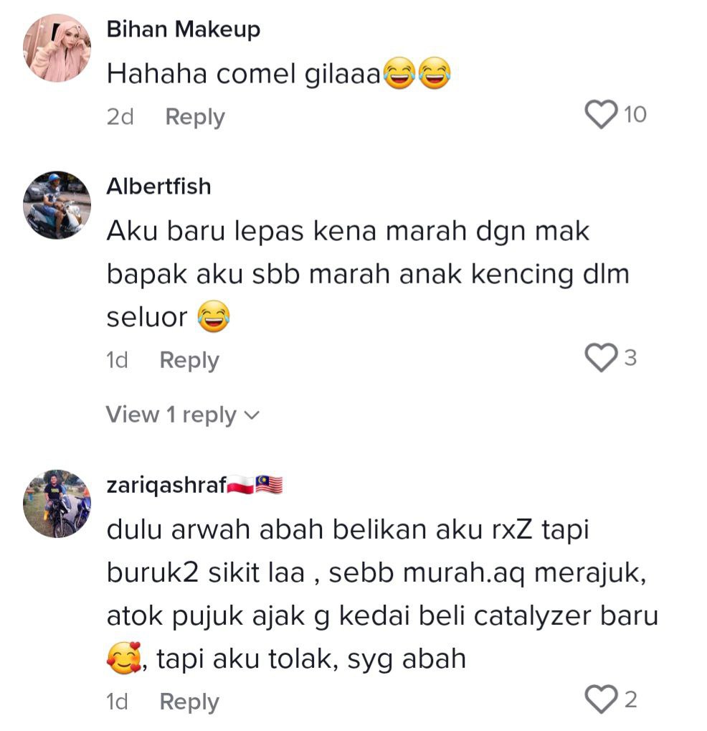707x731 pixels.
Task: Reply to Bihan Makeup's comment
Action: (195, 117)
